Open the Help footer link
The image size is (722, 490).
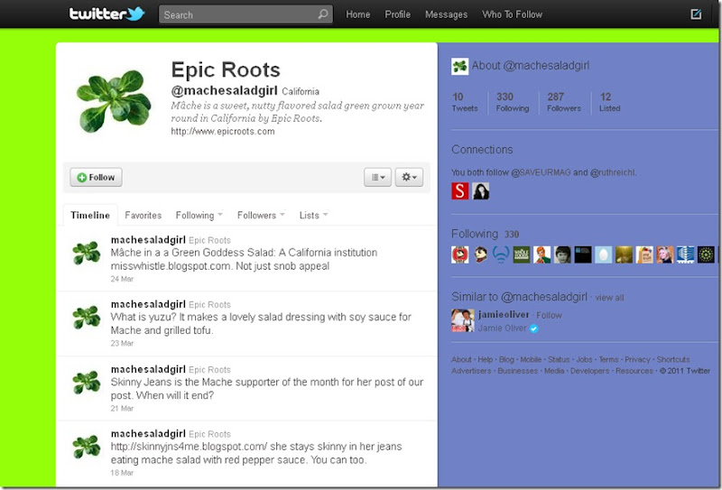point(486,359)
